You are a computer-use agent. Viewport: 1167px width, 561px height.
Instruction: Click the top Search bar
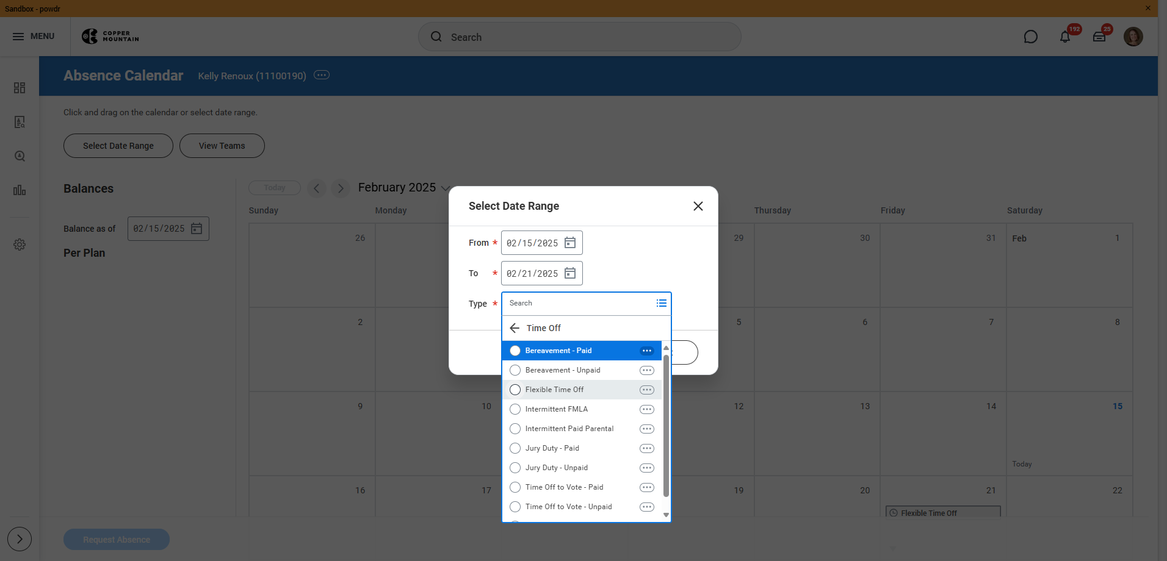pyautogui.click(x=580, y=37)
